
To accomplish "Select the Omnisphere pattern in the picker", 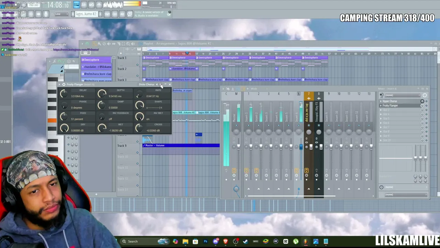I will point(96,60).
